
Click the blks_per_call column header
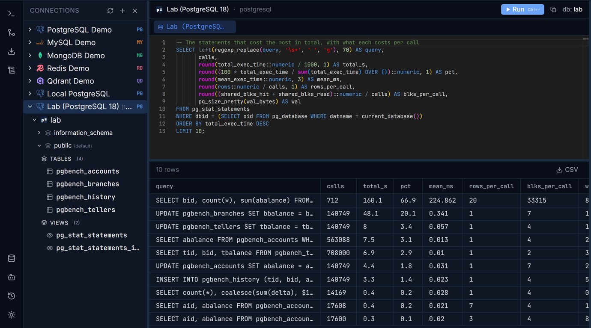coord(549,186)
